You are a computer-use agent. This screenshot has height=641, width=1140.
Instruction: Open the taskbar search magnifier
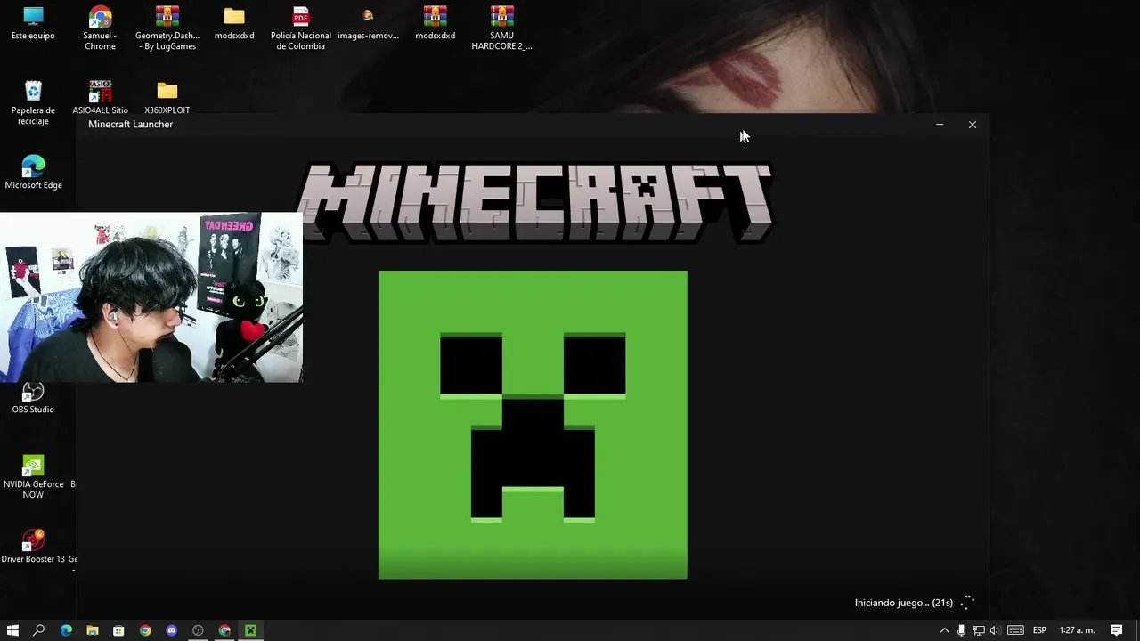pyautogui.click(x=38, y=630)
